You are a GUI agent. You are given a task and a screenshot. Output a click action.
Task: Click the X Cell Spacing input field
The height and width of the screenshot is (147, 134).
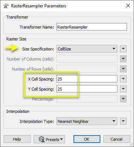[87, 79]
